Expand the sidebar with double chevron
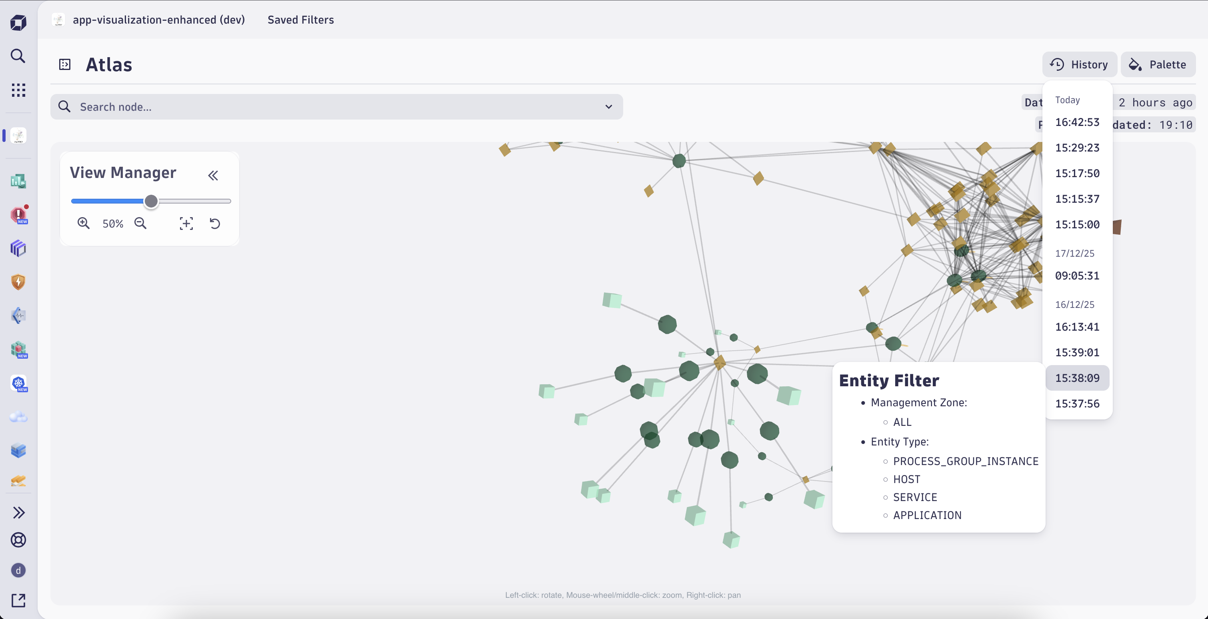Viewport: 1208px width, 619px height. pos(18,513)
